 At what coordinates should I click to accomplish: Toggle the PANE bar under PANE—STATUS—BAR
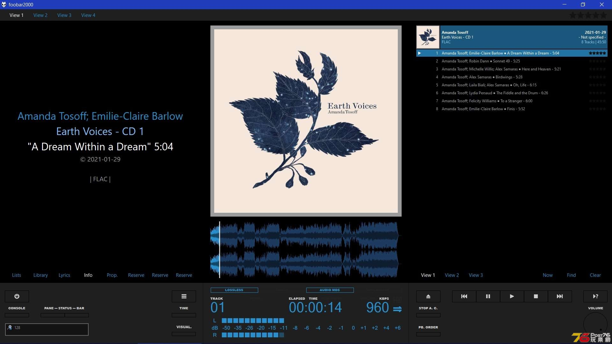click(x=53, y=315)
